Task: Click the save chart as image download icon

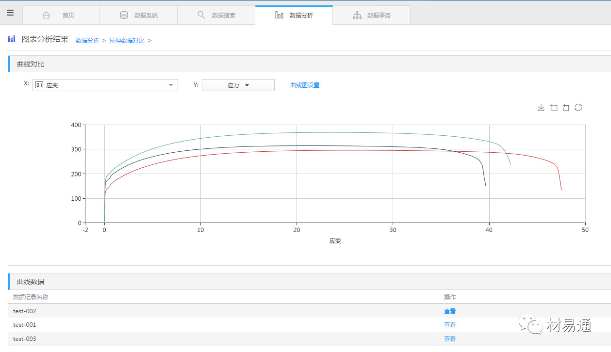Action: [x=541, y=108]
